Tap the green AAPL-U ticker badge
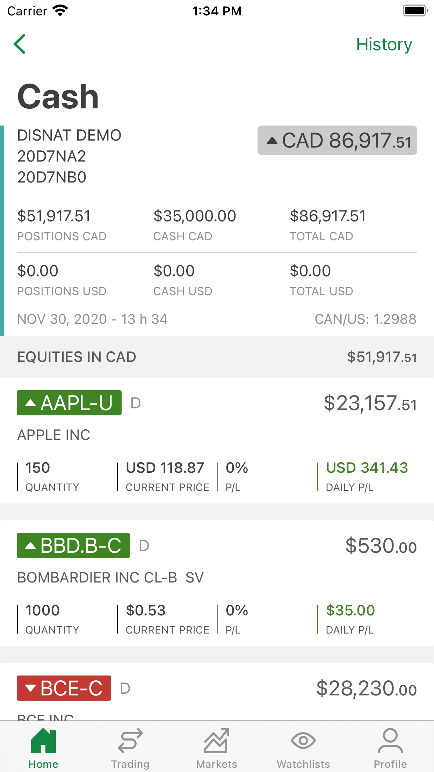This screenshot has height=772, width=434. point(69,403)
